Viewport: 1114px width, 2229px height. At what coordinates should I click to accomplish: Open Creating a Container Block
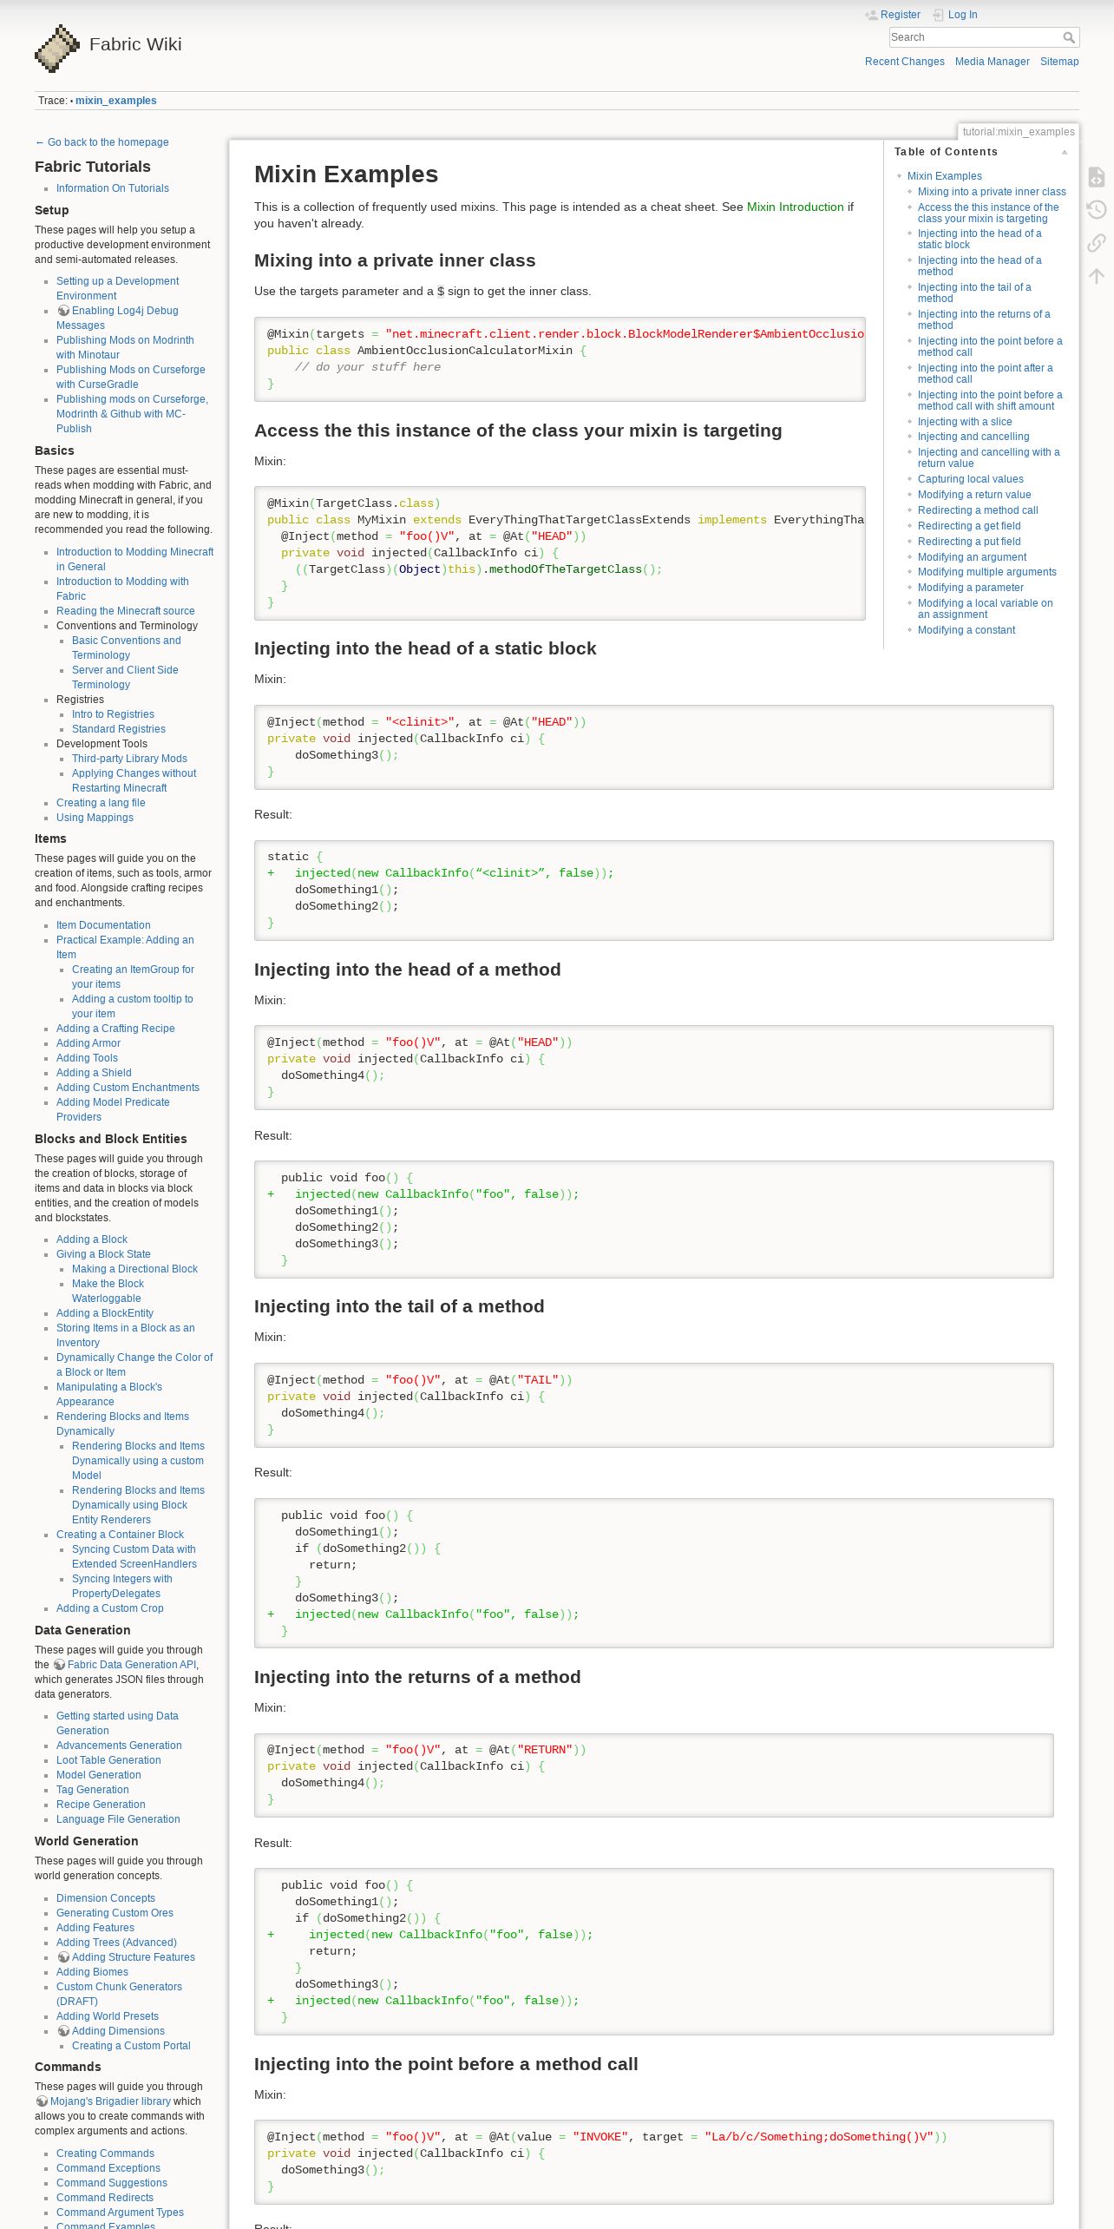120,1535
